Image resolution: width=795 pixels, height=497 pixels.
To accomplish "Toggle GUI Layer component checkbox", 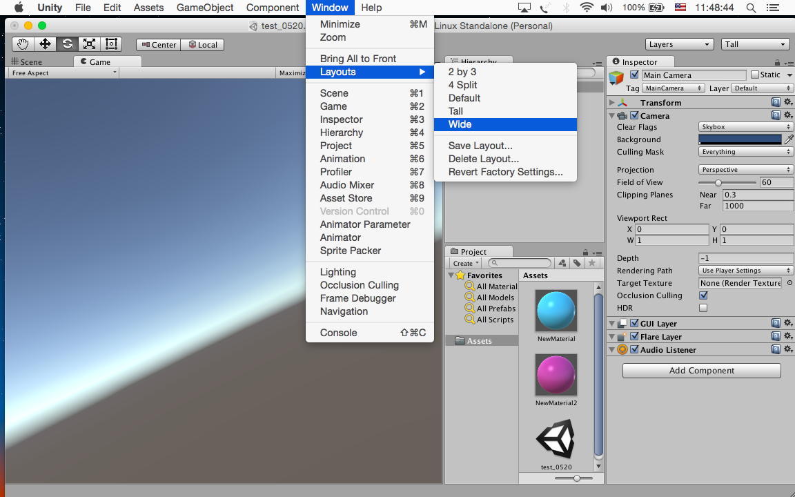I will (x=634, y=323).
